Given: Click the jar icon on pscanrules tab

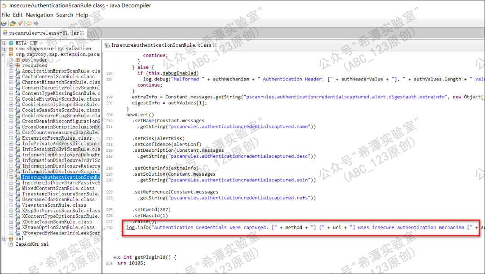Looking at the screenshot, I should tap(5, 33).
